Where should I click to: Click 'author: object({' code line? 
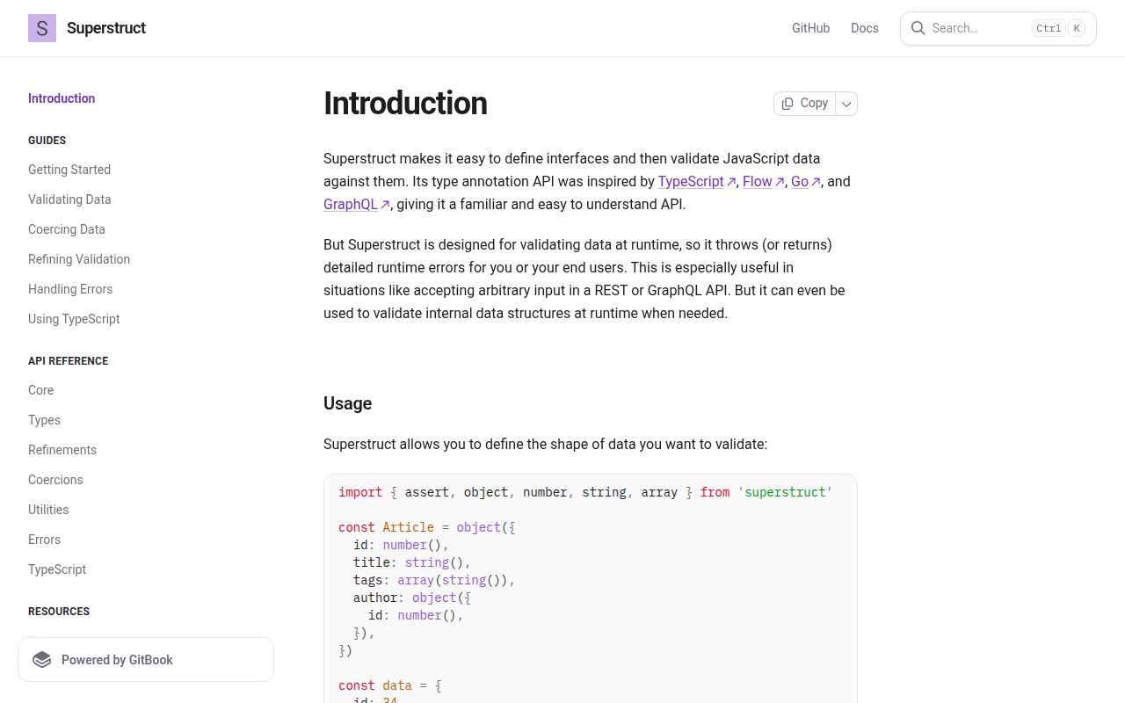412,598
